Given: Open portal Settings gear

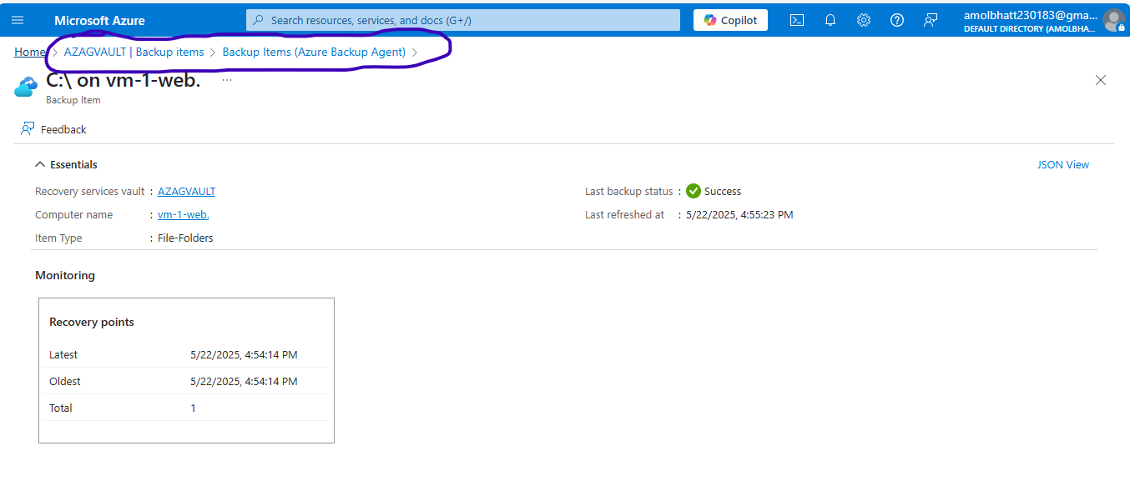Looking at the screenshot, I should (863, 19).
